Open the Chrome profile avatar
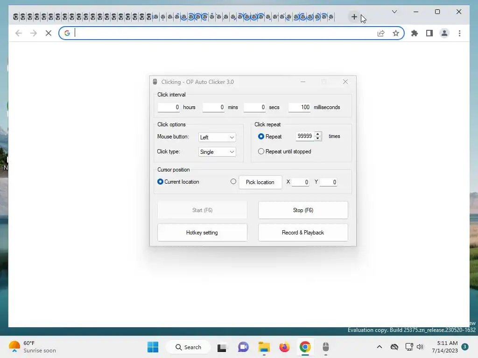 pyautogui.click(x=444, y=33)
